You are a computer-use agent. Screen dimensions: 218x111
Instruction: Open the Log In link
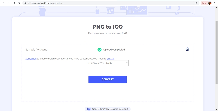pos(110,59)
